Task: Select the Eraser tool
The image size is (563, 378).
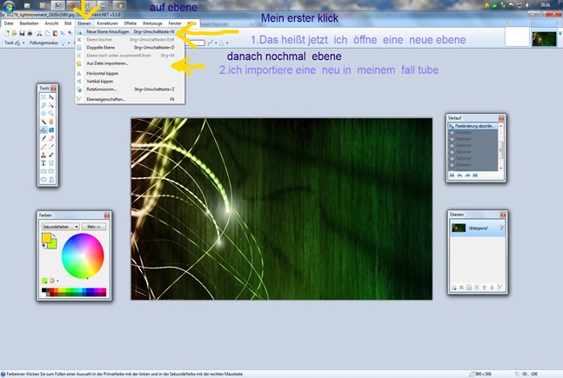Action: click(51, 138)
